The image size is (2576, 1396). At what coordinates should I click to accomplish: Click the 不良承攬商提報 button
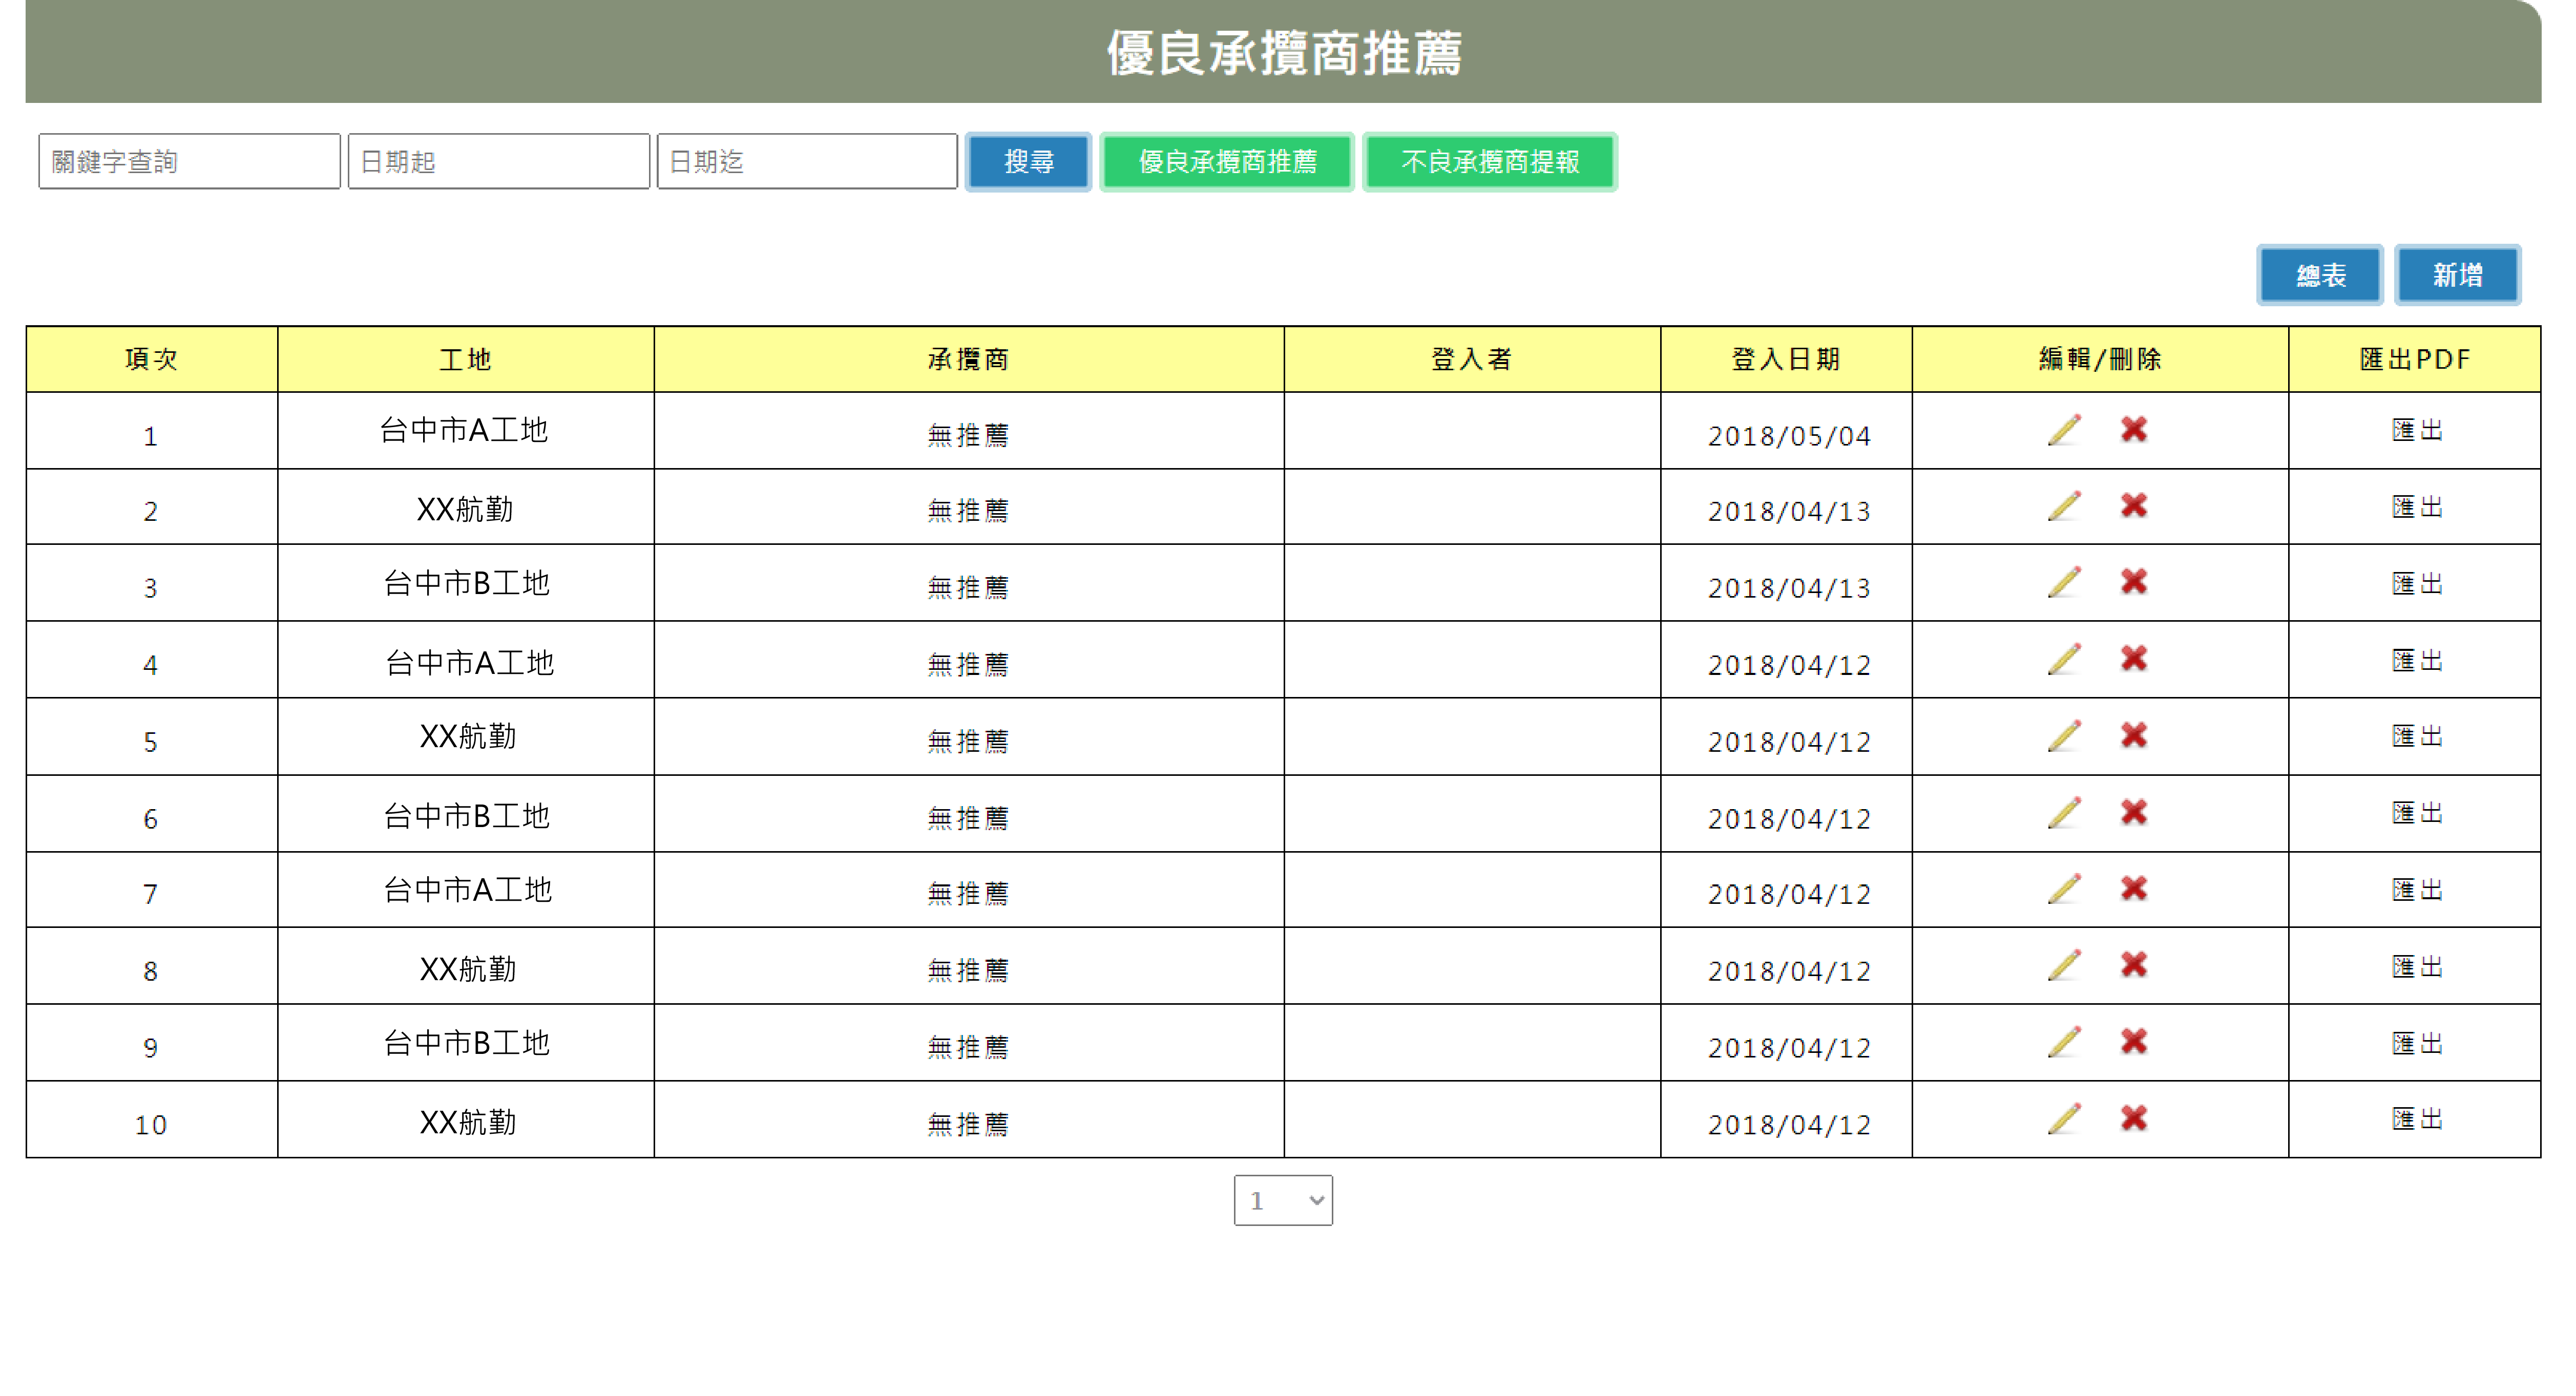pos(1490,162)
